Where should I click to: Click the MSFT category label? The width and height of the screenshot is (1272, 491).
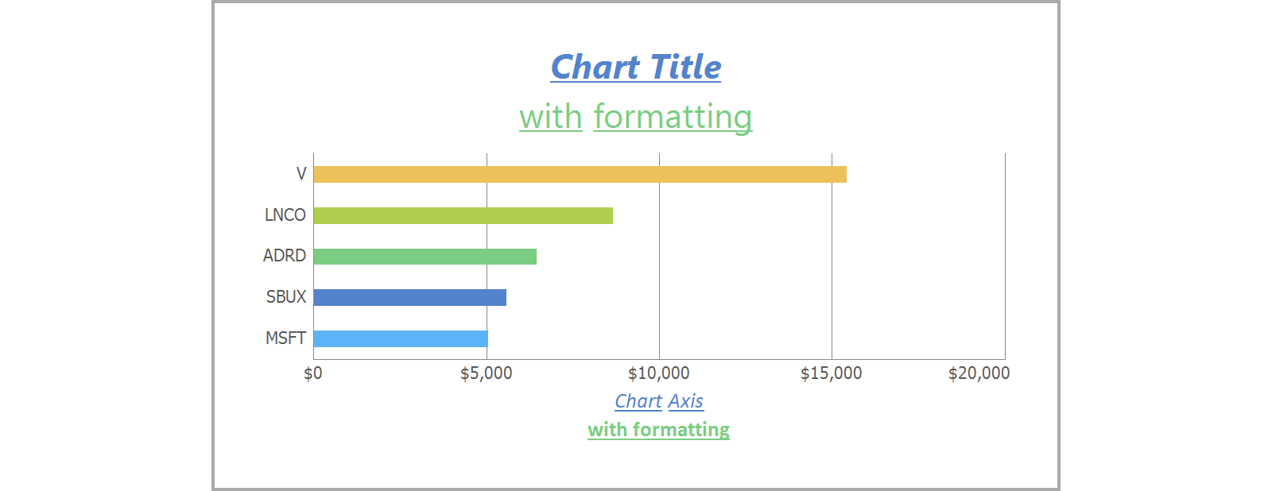coord(285,338)
